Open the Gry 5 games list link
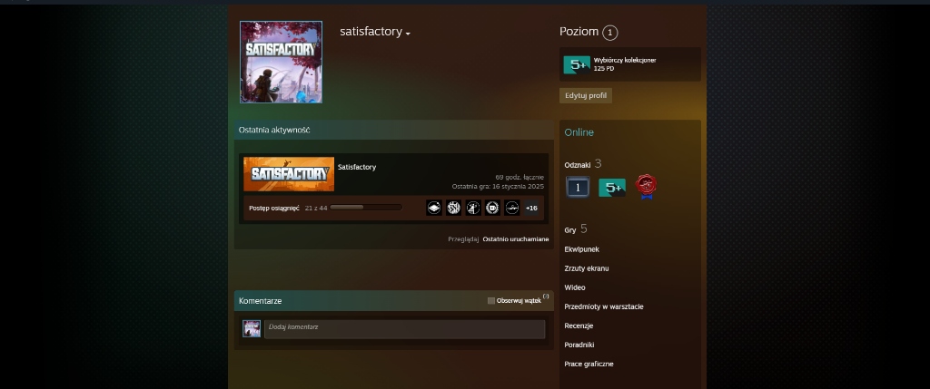Image resolution: width=930 pixels, height=389 pixels. point(576,229)
